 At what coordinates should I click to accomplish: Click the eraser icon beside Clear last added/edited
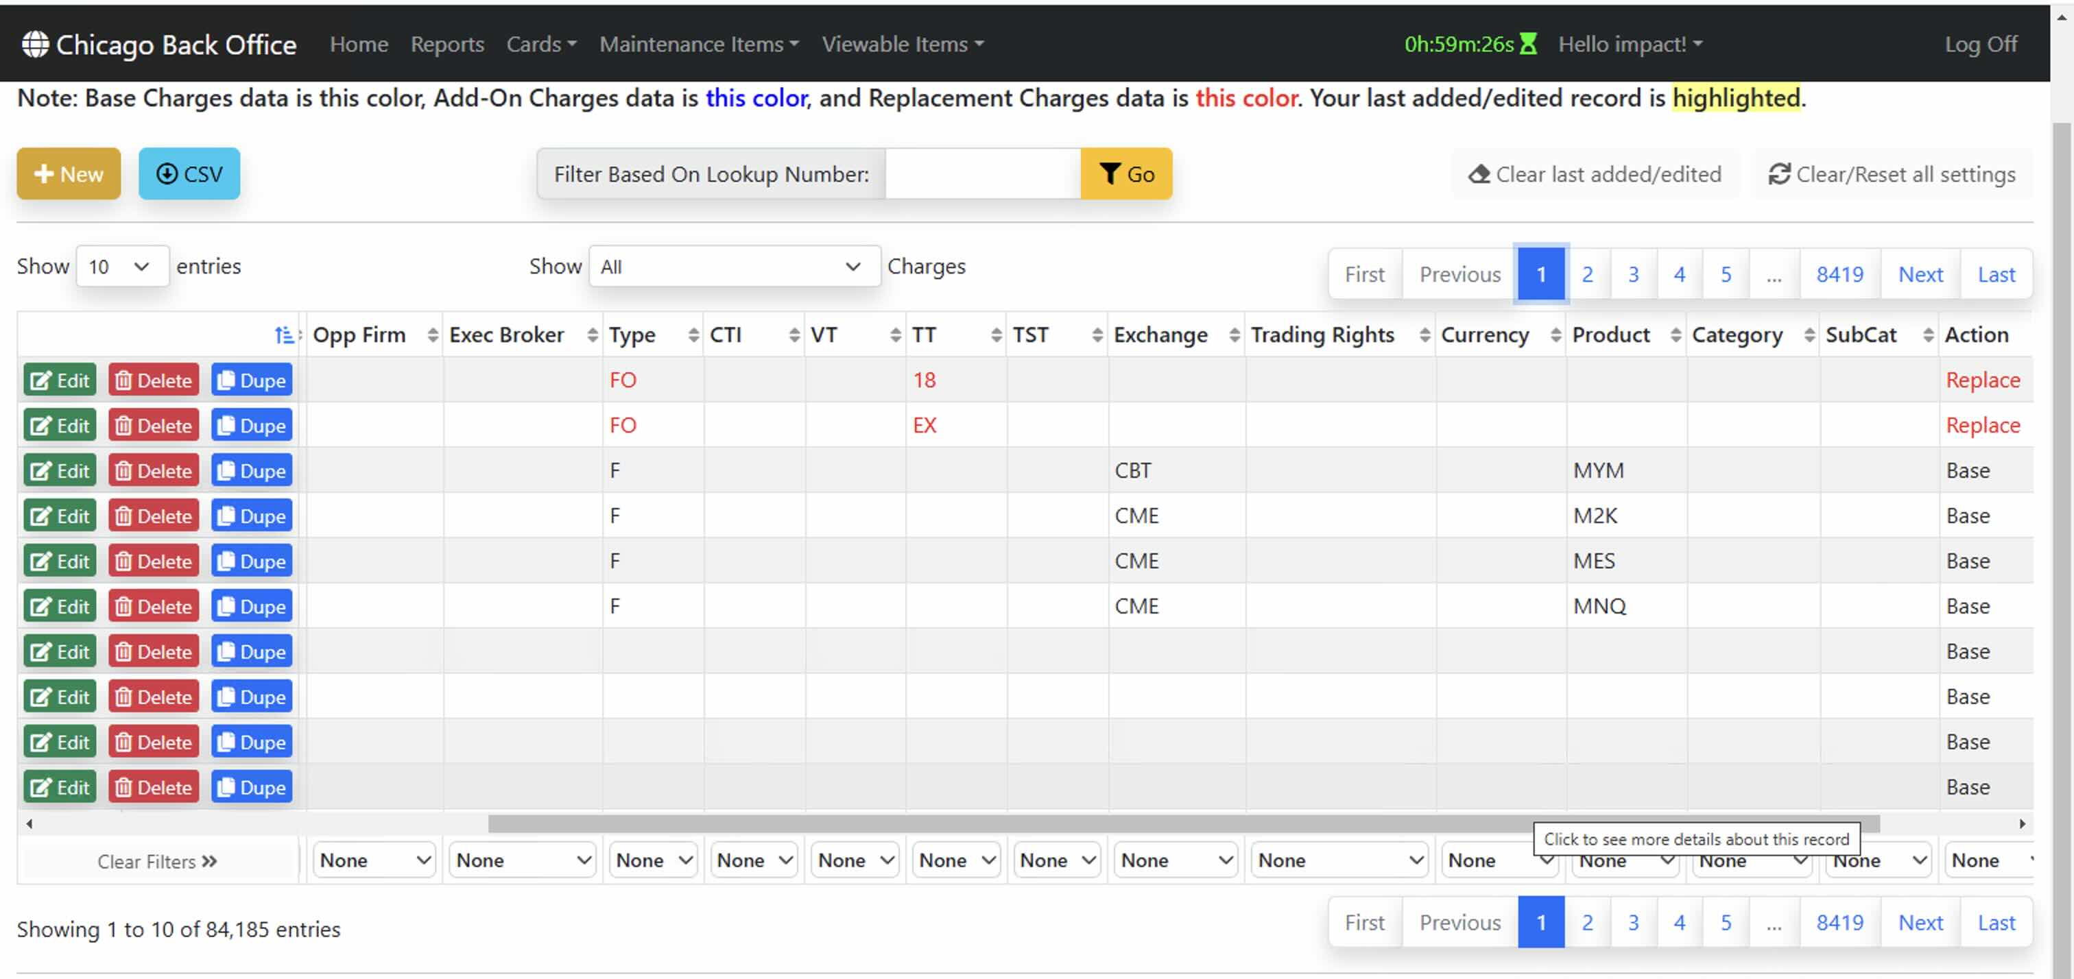pyautogui.click(x=1480, y=173)
